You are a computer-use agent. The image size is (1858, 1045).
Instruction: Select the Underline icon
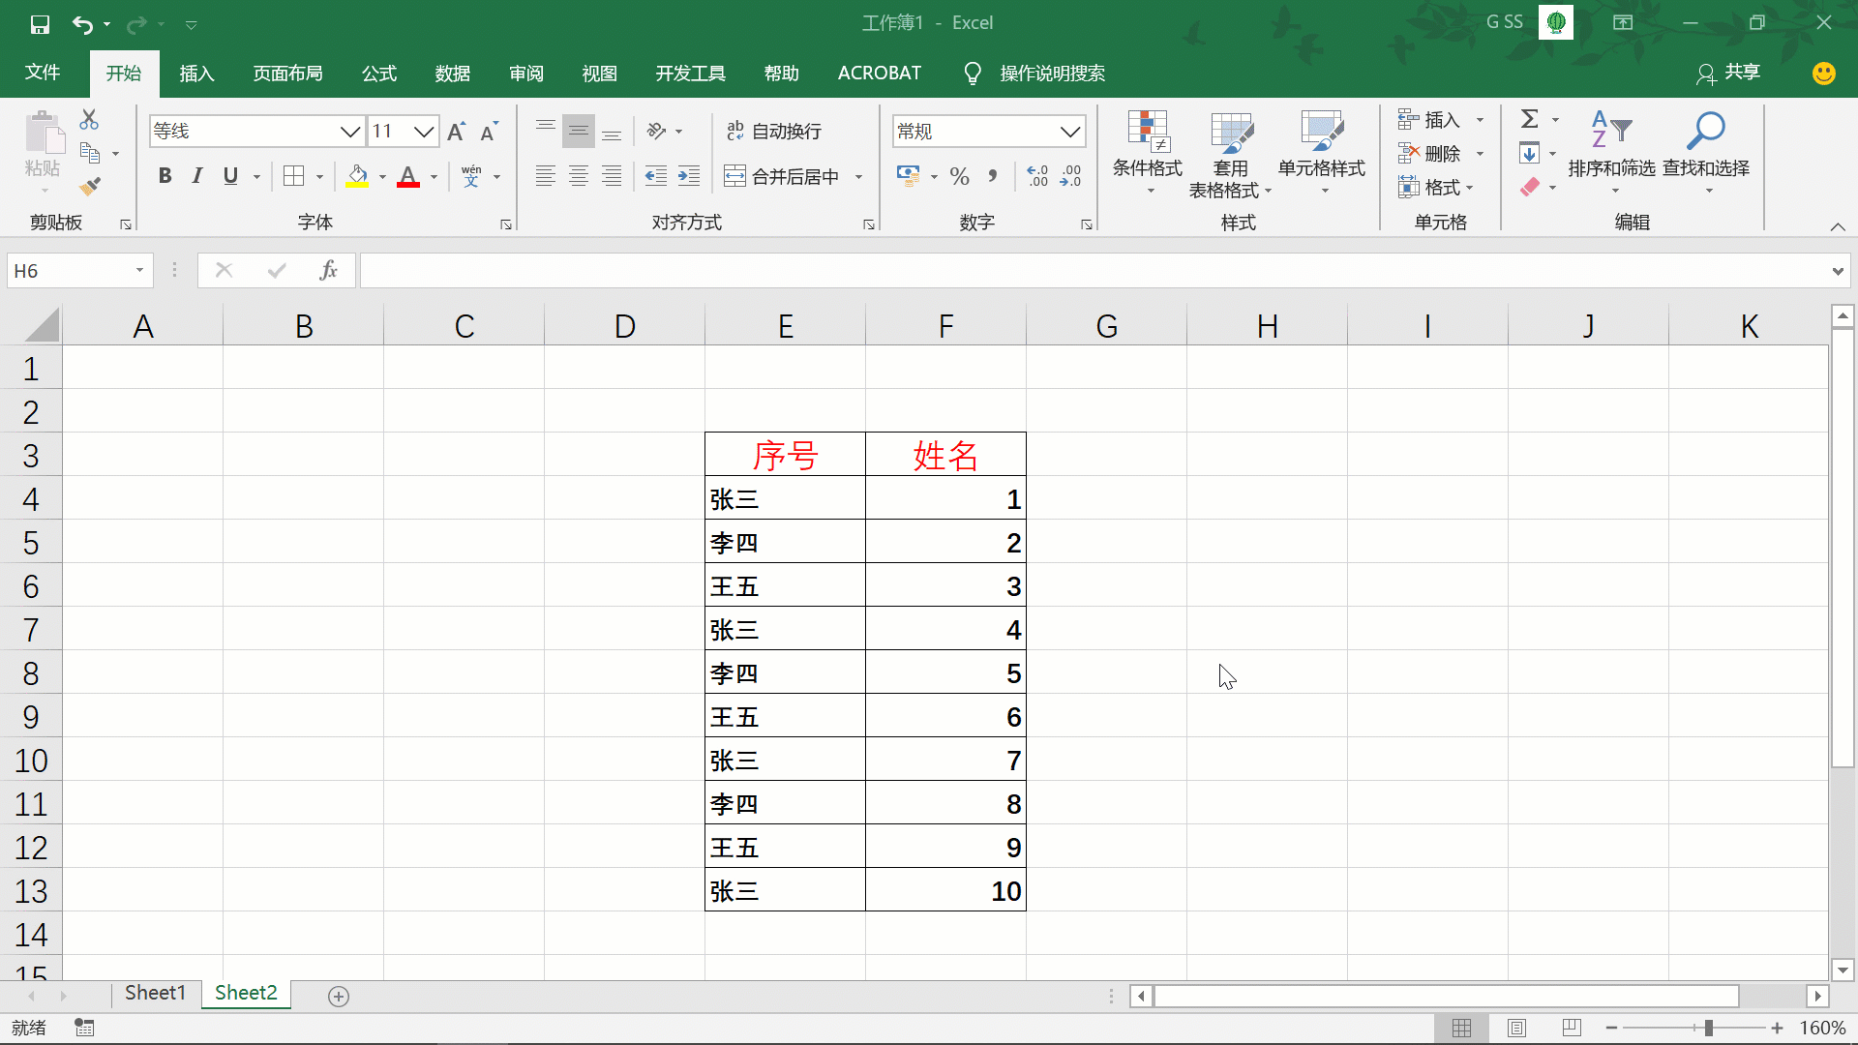230,176
